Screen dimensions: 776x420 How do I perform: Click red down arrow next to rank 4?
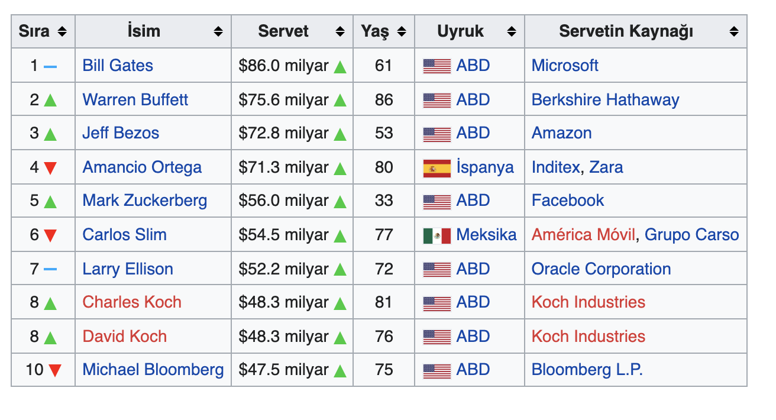[50, 168]
